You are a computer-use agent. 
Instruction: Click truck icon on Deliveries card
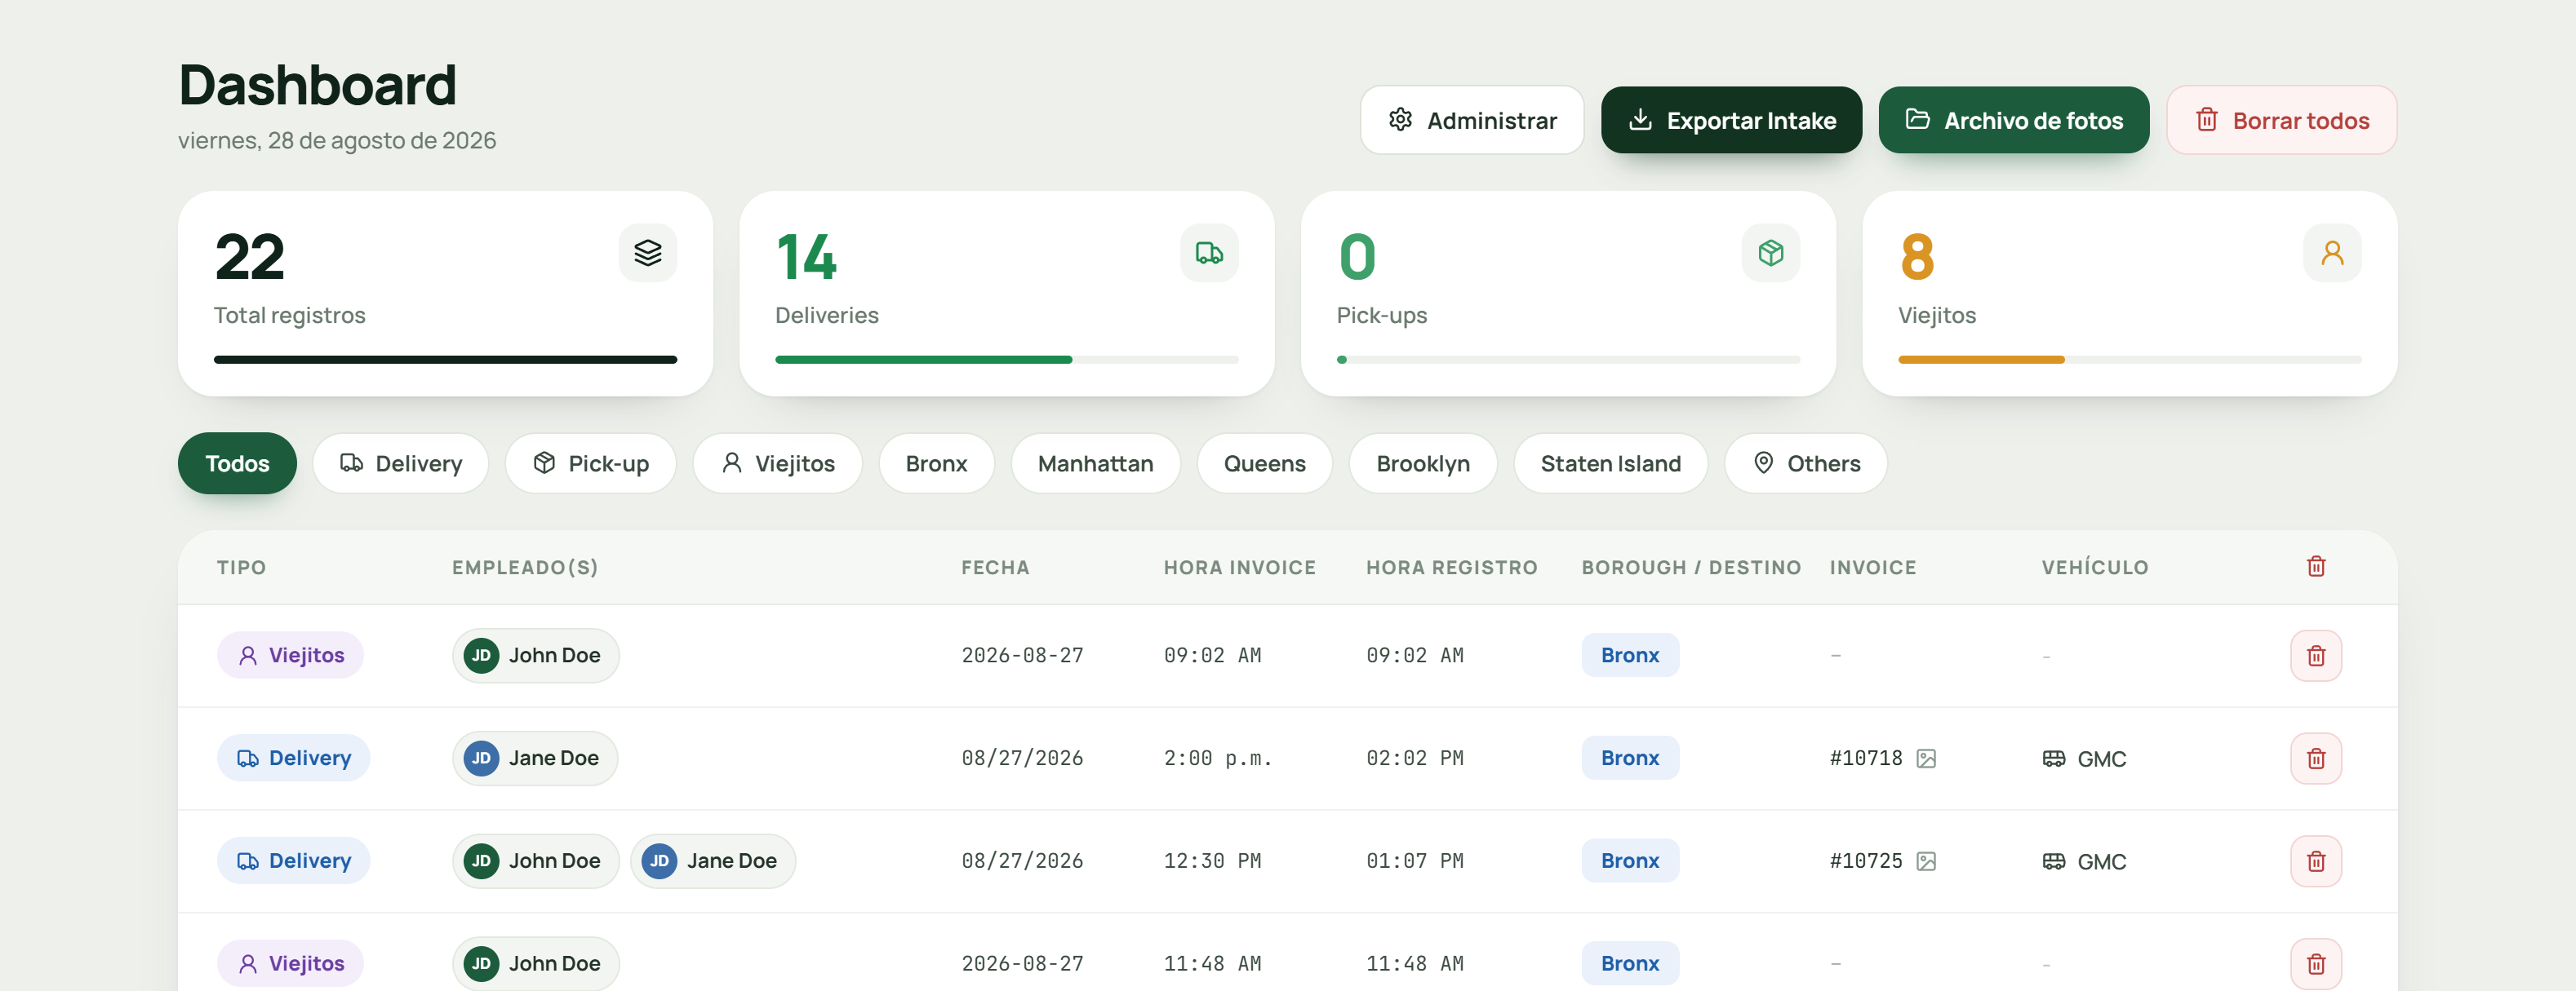tap(1209, 253)
